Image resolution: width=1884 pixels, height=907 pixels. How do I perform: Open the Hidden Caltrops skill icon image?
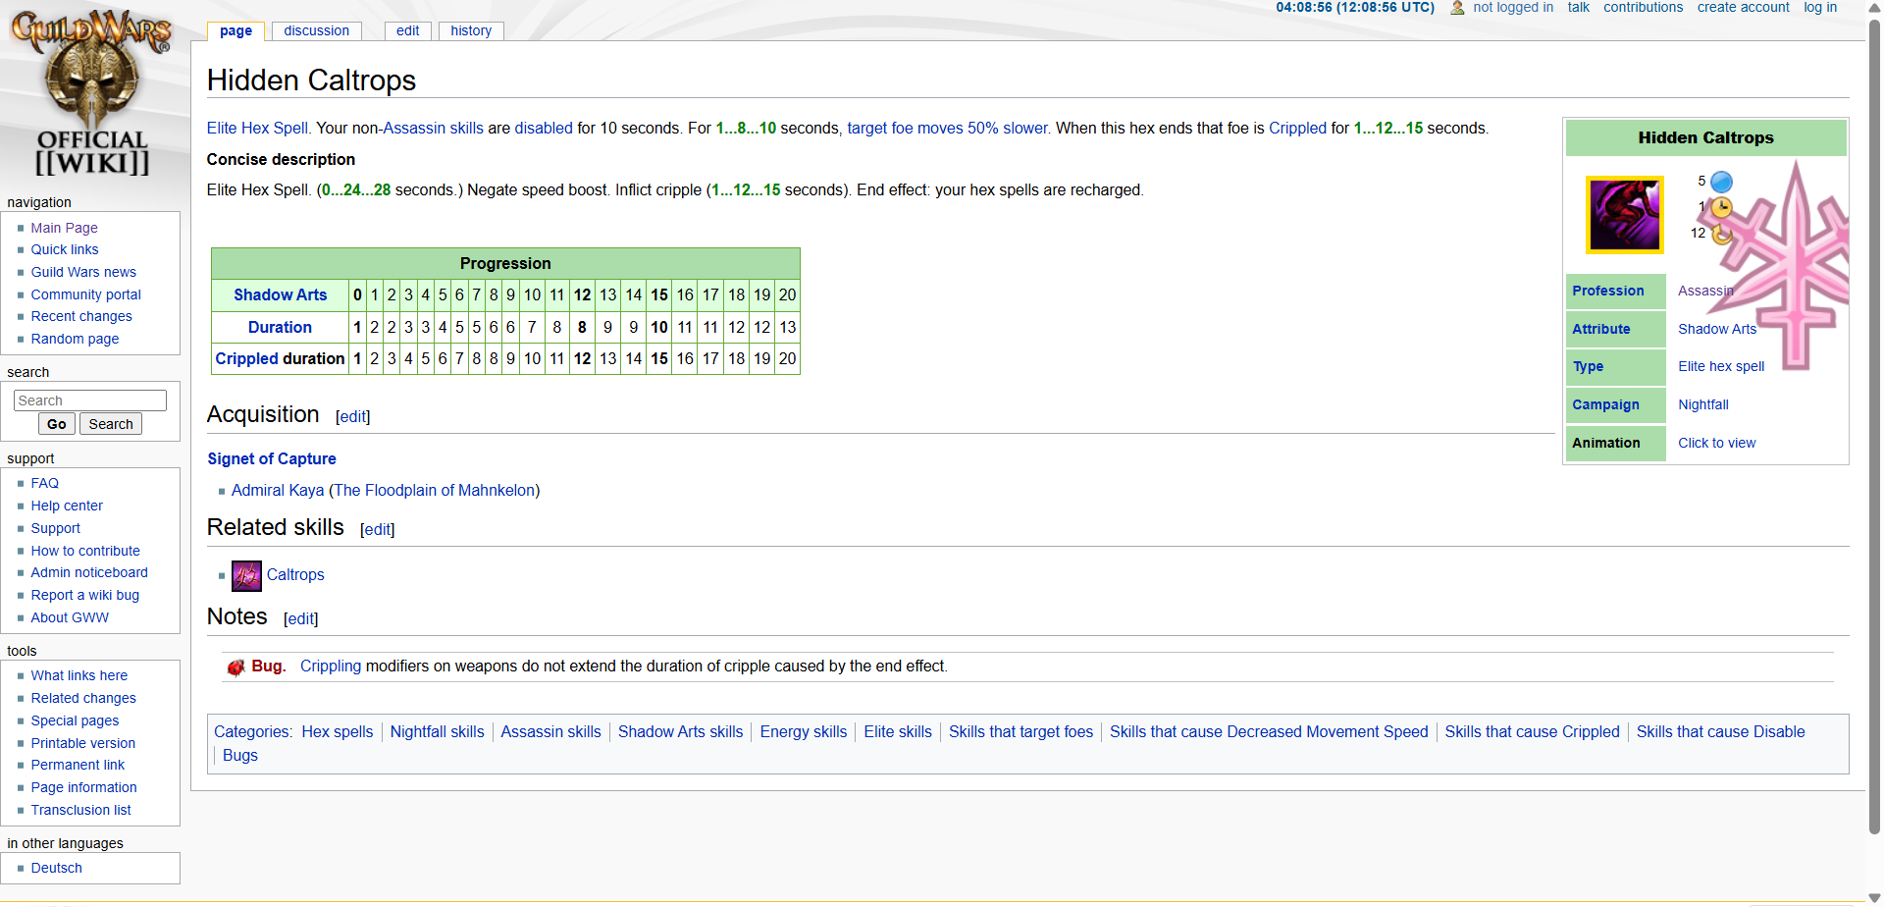1625,215
